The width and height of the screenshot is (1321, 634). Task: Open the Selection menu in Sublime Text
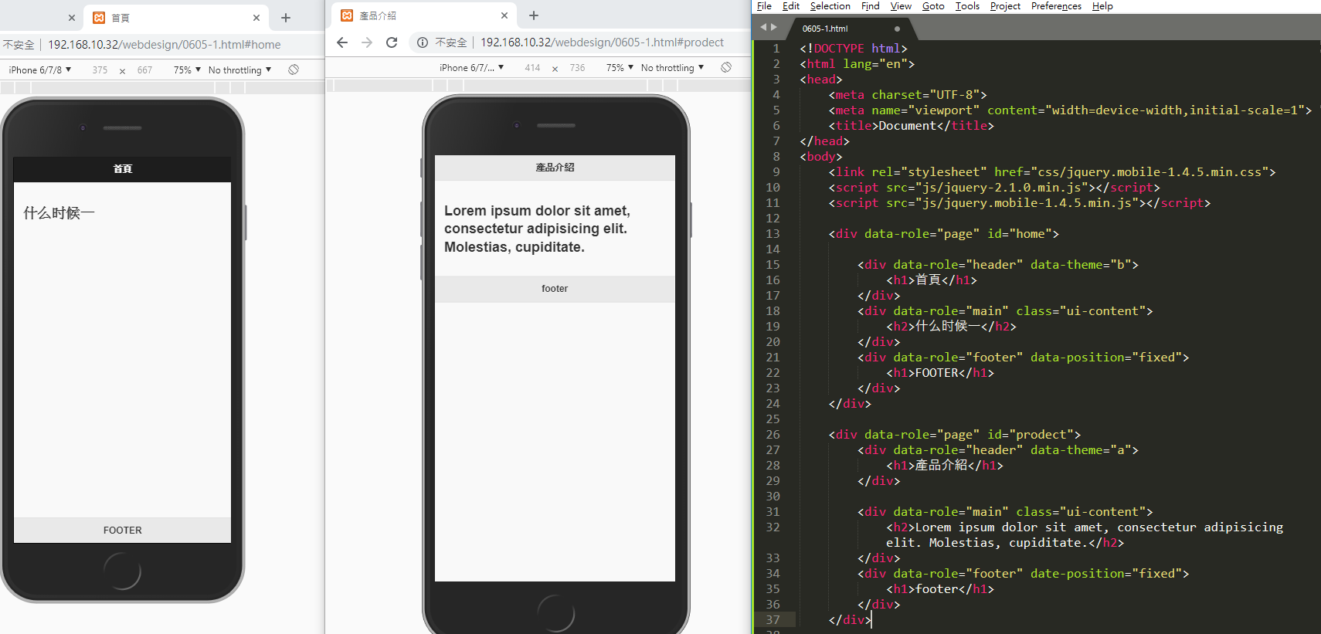tap(830, 6)
